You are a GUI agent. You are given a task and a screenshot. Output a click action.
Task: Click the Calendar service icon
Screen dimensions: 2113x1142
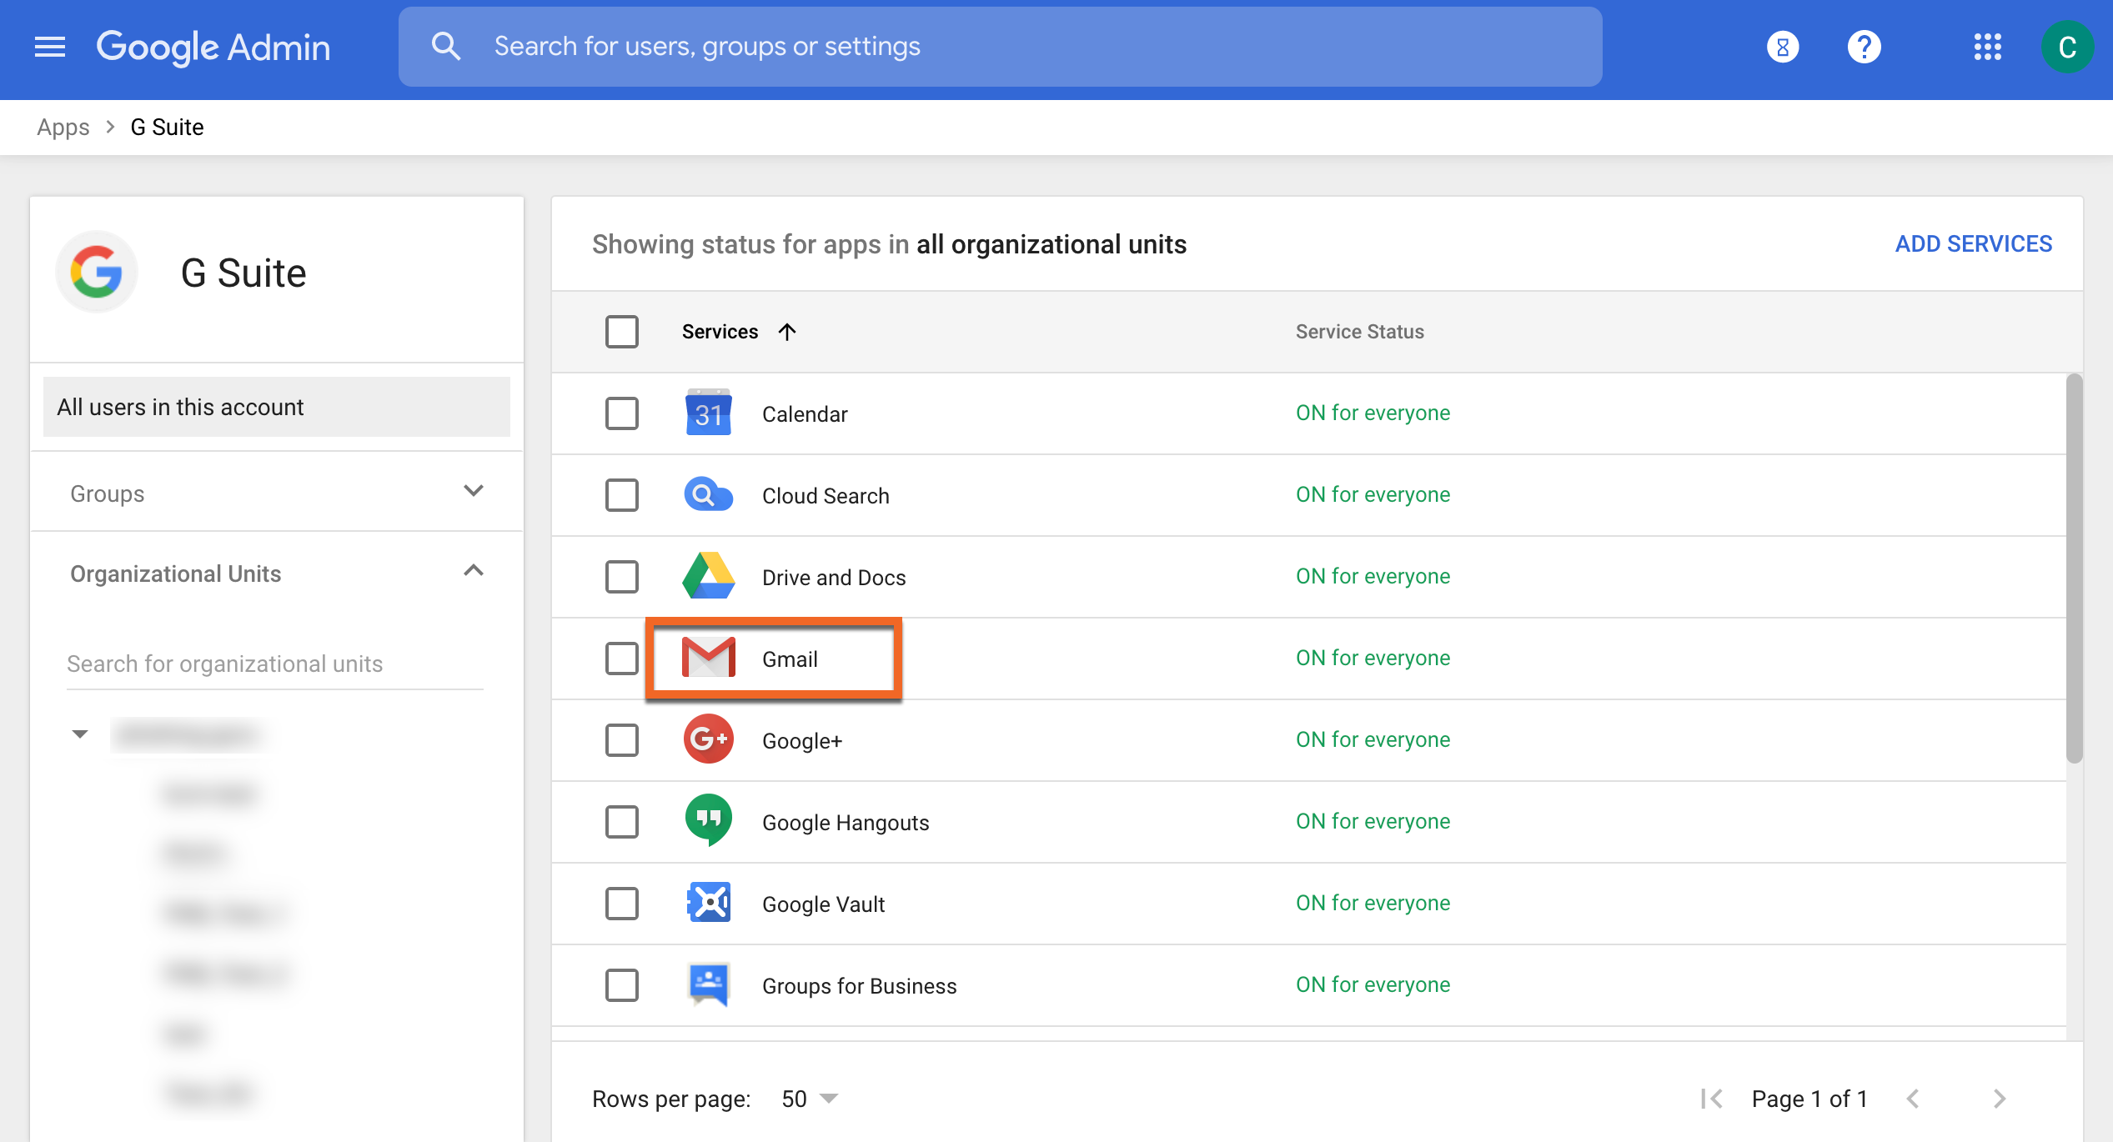click(x=708, y=413)
